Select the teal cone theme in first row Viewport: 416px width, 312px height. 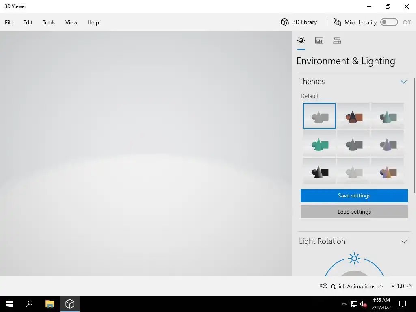[388, 116]
